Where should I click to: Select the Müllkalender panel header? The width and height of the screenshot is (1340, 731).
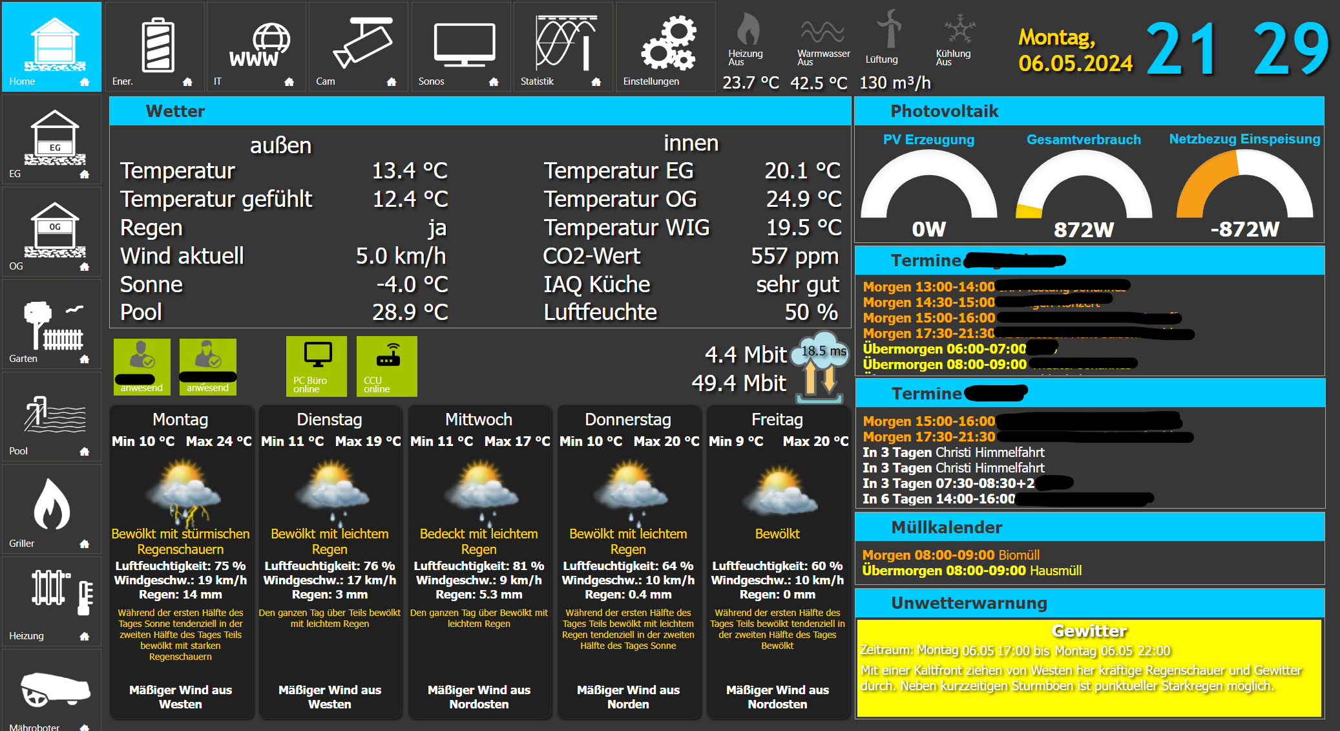pos(1089,527)
